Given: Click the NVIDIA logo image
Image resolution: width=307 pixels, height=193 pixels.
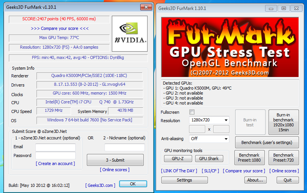Looking at the screenshot, I should 129,34.
